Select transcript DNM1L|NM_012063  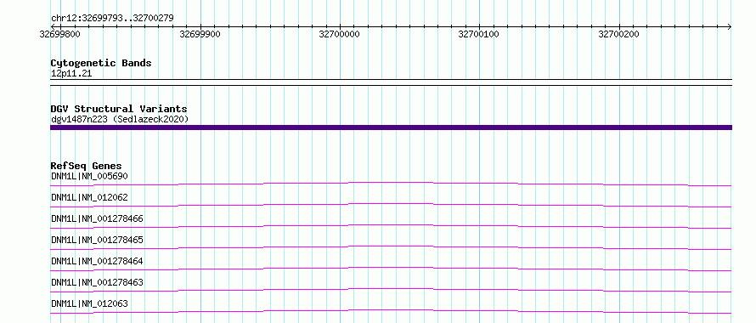pos(90,303)
